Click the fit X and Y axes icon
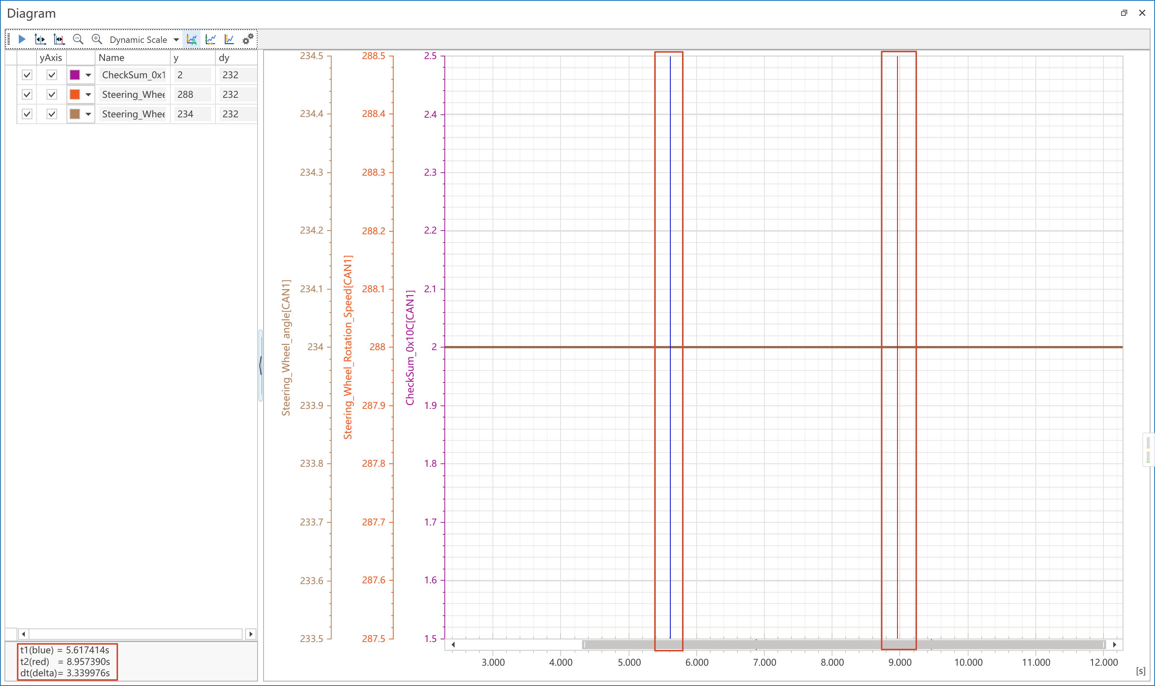Screen dimensions: 1155x686 click(x=211, y=39)
